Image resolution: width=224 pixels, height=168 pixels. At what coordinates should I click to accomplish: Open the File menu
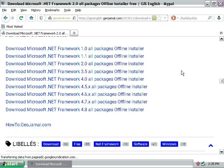click(x=4, y=10)
